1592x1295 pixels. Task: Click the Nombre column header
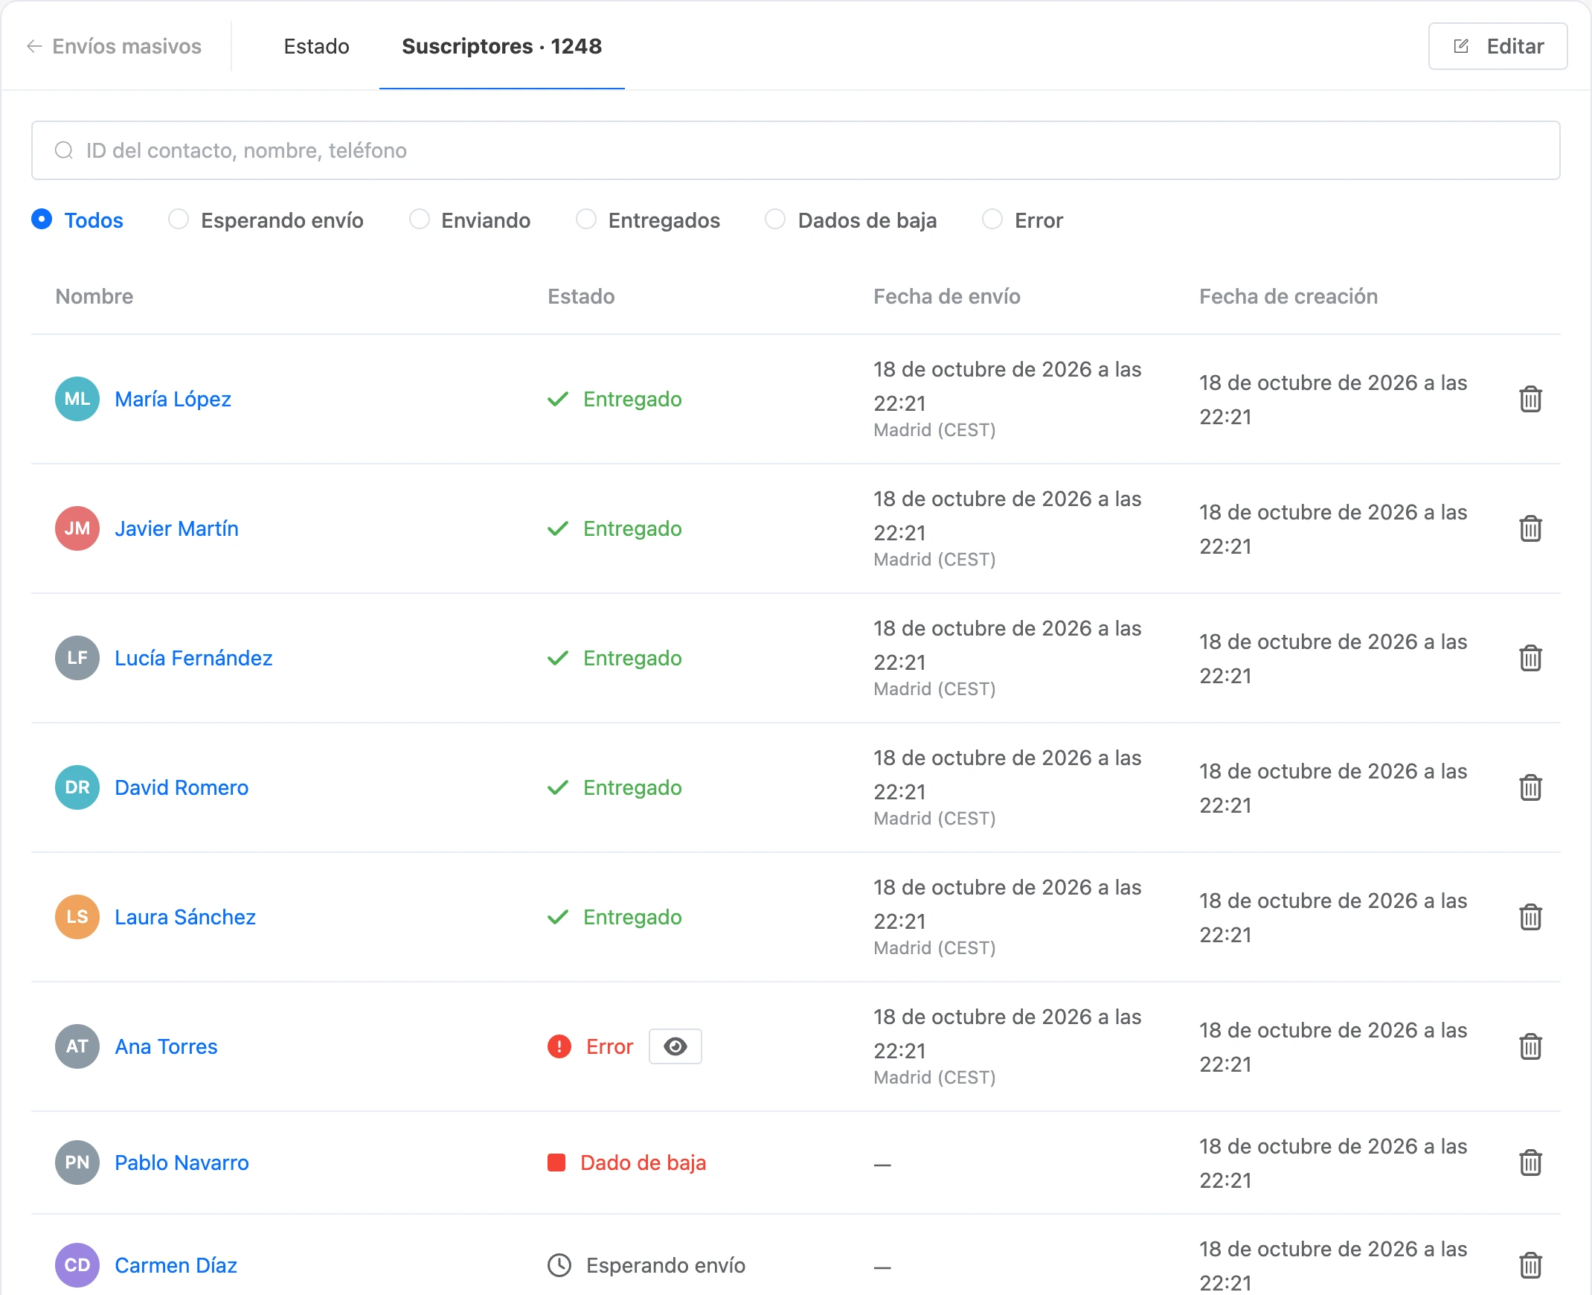94,296
